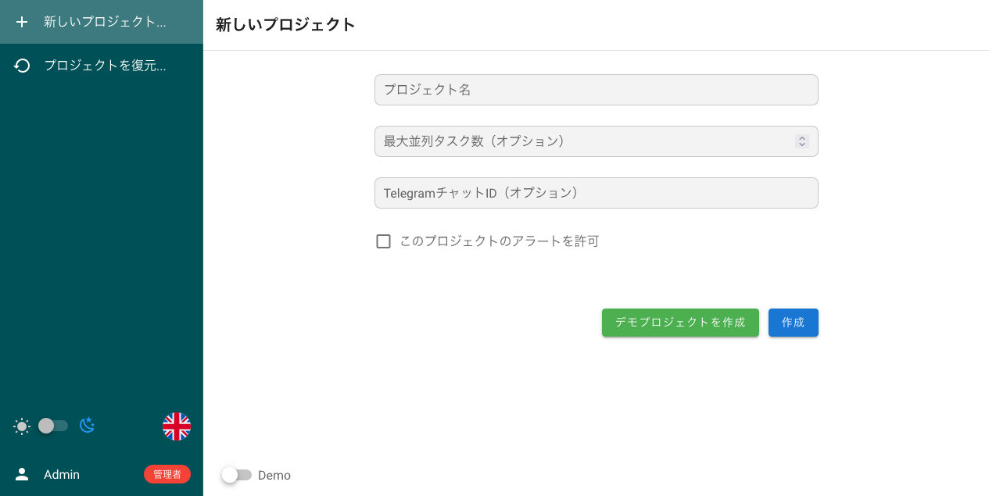The image size is (989, 496).
Task: Enable the Demo switch
Action: coord(236,475)
